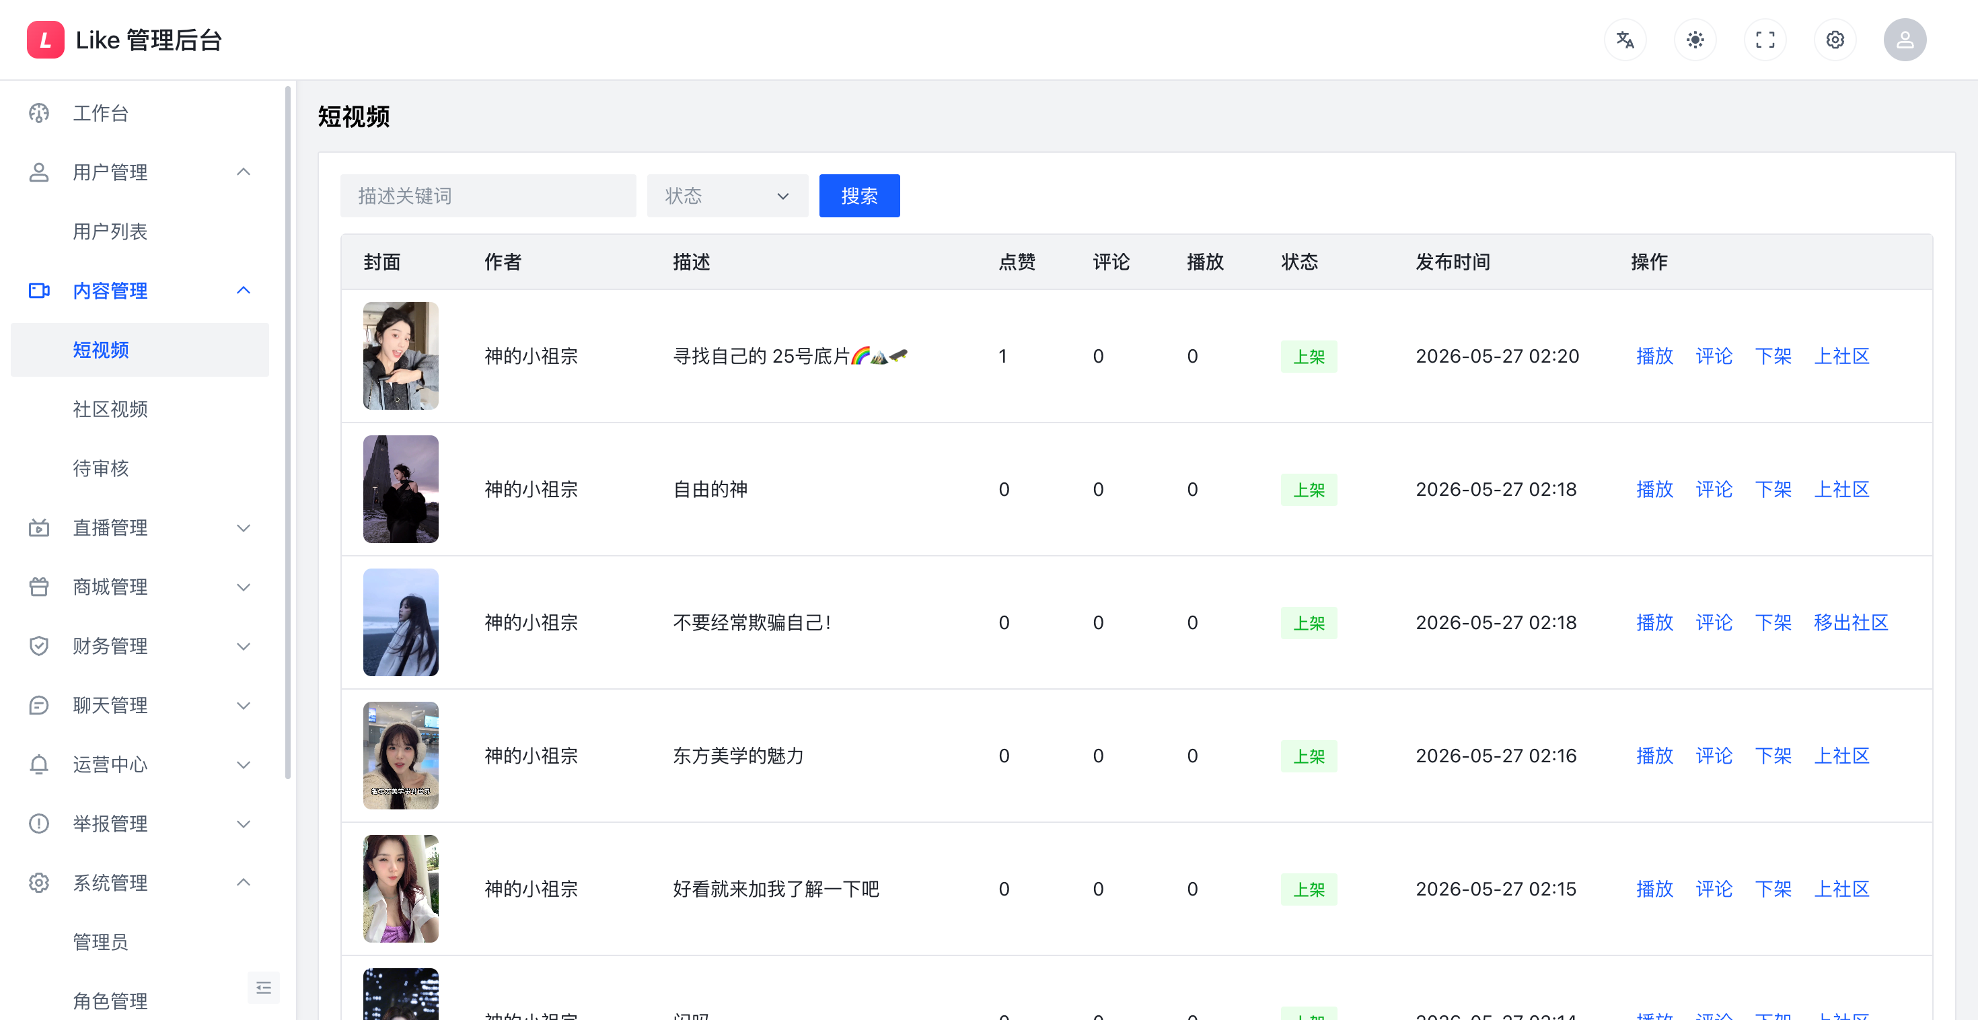Open the user avatar menu
This screenshot has height=1020, width=1978.
(x=1905, y=40)
